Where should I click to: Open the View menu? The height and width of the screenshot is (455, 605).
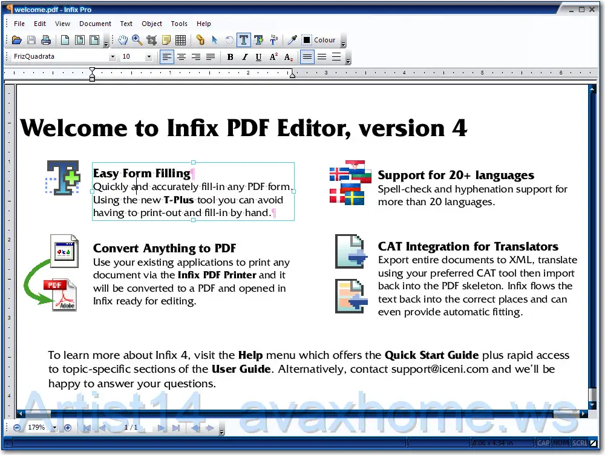62,24
